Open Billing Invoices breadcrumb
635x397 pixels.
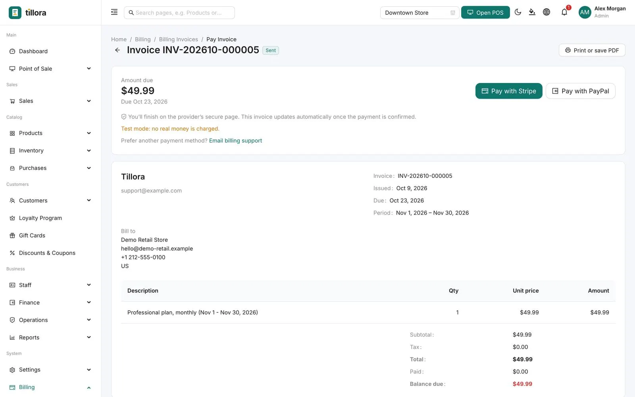(179, 39)
